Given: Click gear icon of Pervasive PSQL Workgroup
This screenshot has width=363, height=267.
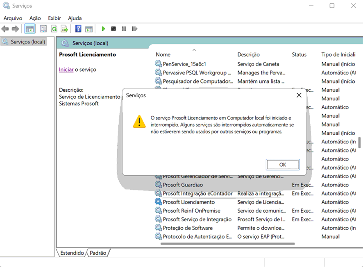Looking at the screenshot, I should tap(158, 72).
